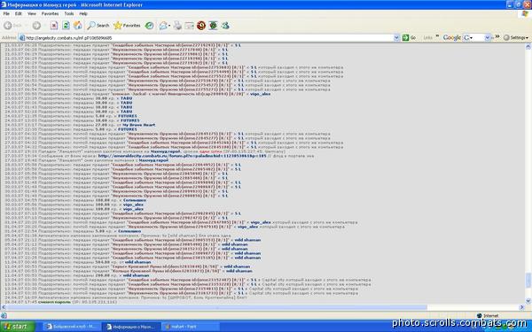Open the page icon in the address bar
The height and width of the screenshot is (332, 532).
coord(21,38)
